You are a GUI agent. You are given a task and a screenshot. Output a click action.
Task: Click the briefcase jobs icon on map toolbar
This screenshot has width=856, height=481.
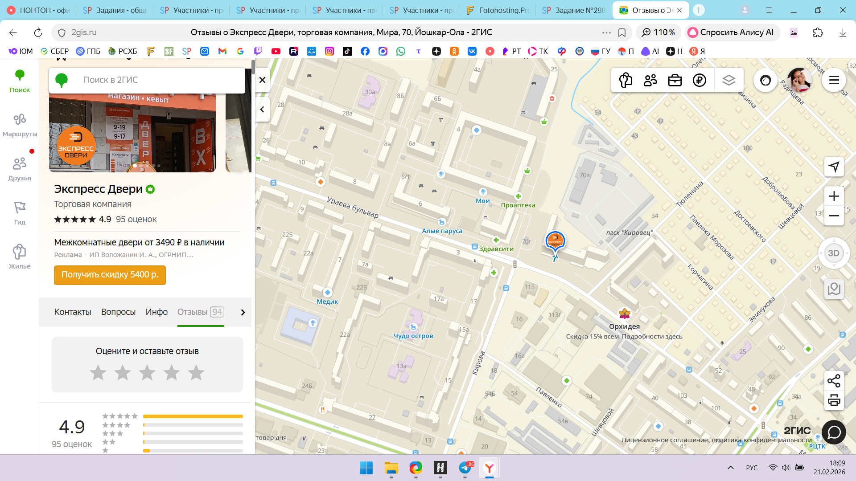[675, 80]
